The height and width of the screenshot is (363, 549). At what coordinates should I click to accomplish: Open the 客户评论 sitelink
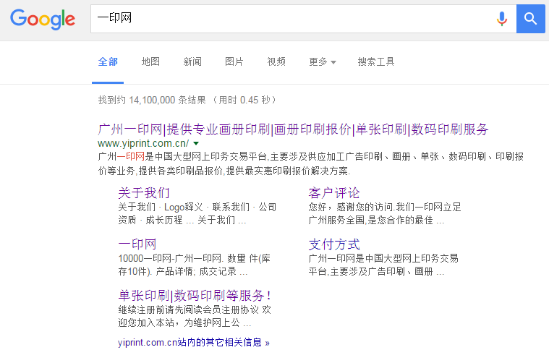[334, 193]
